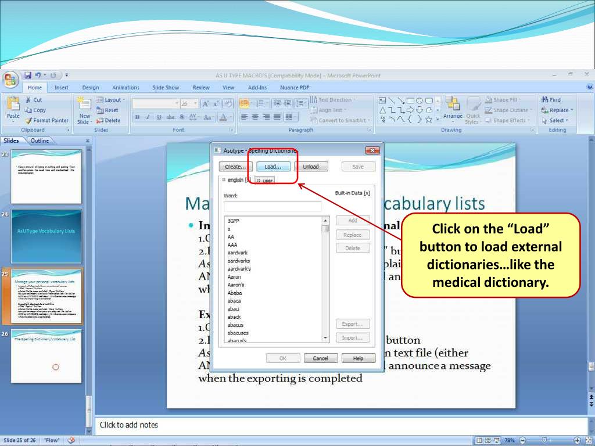Screen dimensions: 595x446
Task: Click the Paste clipboard icon
Action: [13, 103]
